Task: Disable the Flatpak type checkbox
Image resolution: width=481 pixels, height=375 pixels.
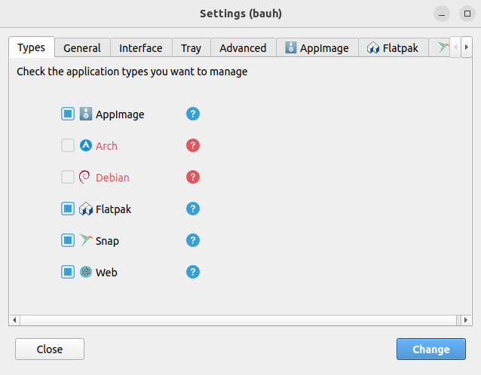Action: [x=68, y=209]
